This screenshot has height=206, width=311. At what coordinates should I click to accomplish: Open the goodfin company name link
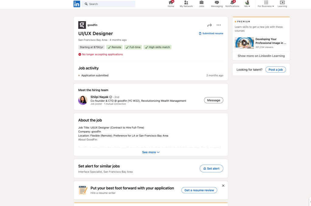(92, 25)
